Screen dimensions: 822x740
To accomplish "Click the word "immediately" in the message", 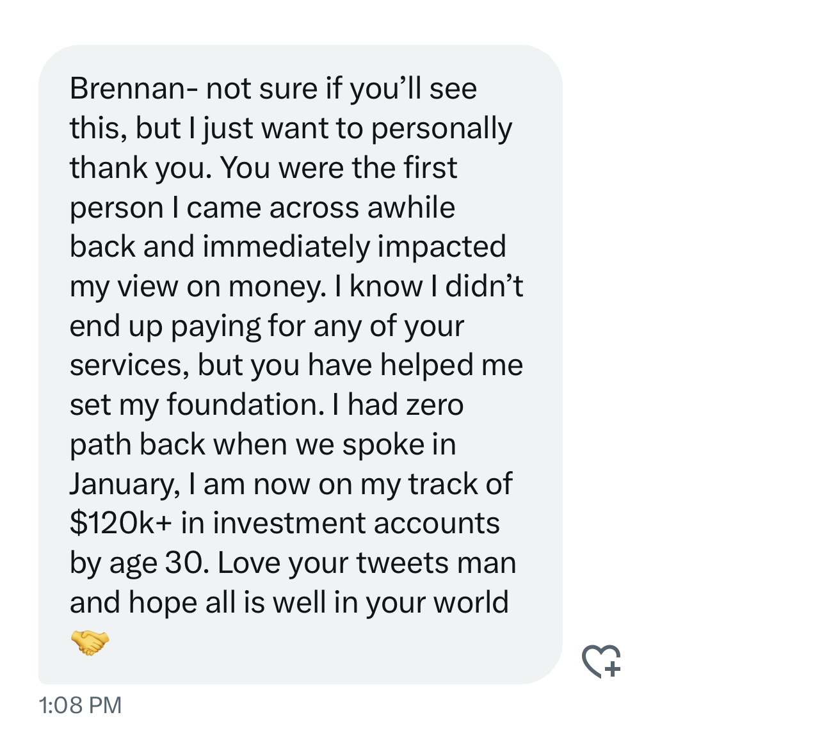I will click(286, 247).
